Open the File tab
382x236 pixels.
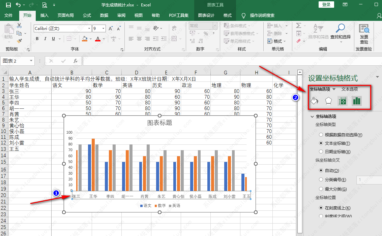(x=8, y=15)
